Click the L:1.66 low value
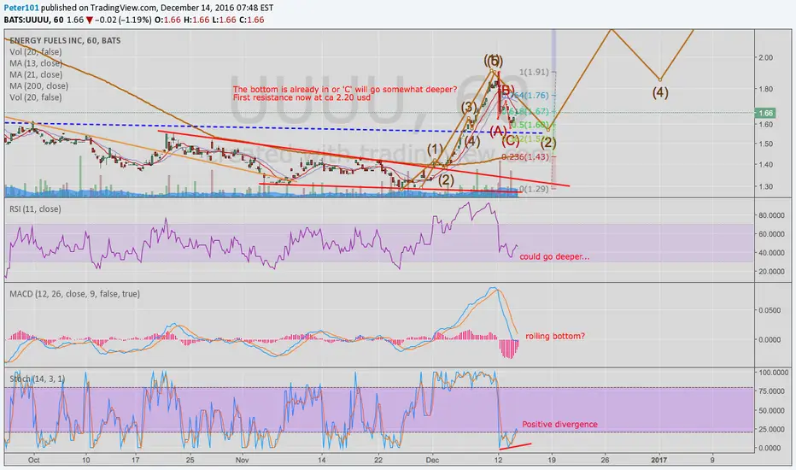This screenshot has width=796, height=470. [224, 20]
